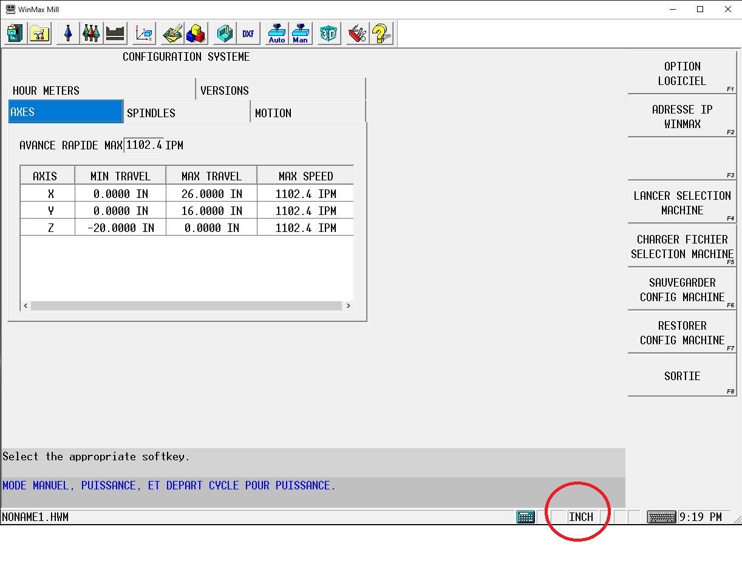Image resolution: width=742 pixels, height=572 pixels.
Task: Open the XYZ part setup icon
Action: pyautogui.click(x=144, y=33)
